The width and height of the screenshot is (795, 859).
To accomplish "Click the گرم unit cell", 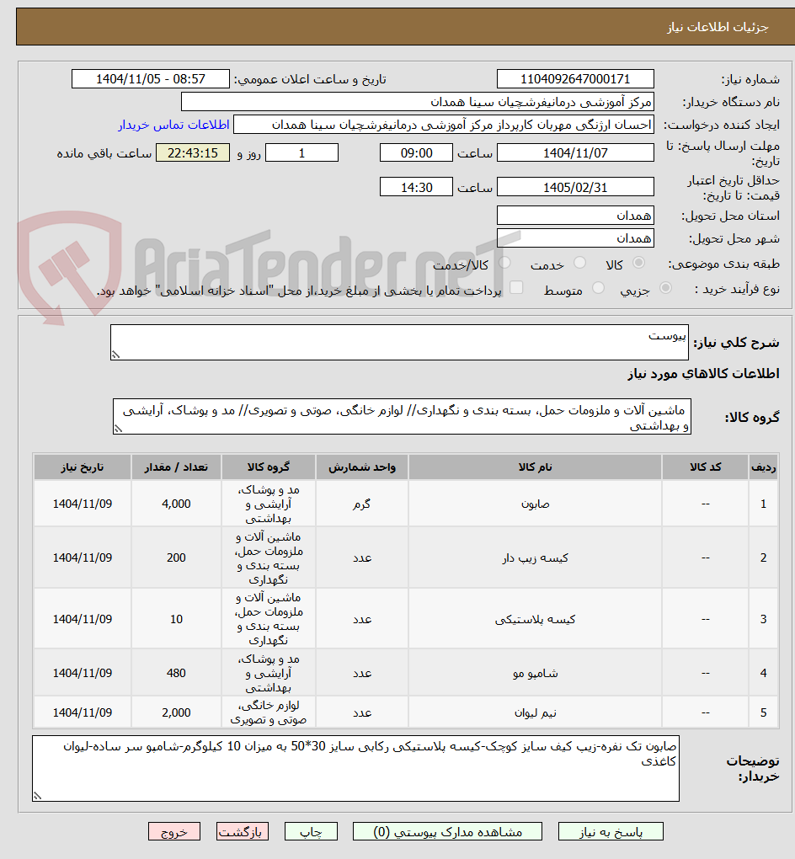I will 361,504.
